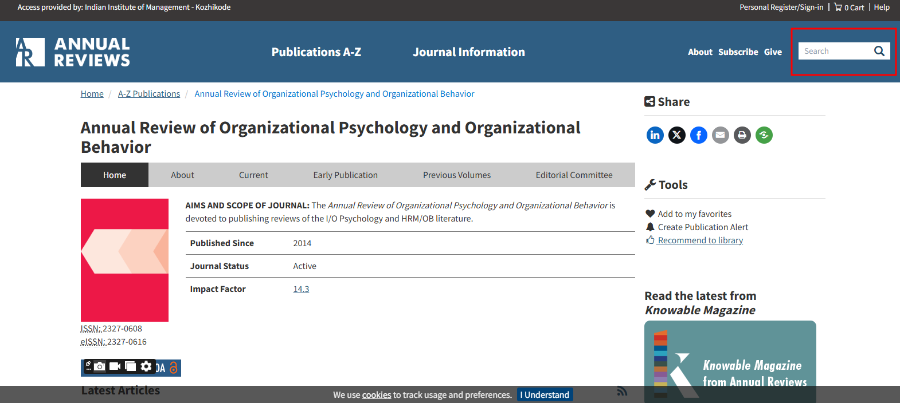This screenshot has width=900, height=403.
Task: Share this journal on LinkedIn
Action: (x=655, y=135)
